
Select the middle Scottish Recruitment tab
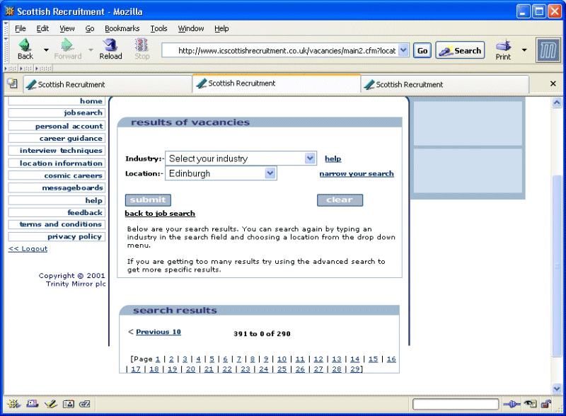pos(276,83)
